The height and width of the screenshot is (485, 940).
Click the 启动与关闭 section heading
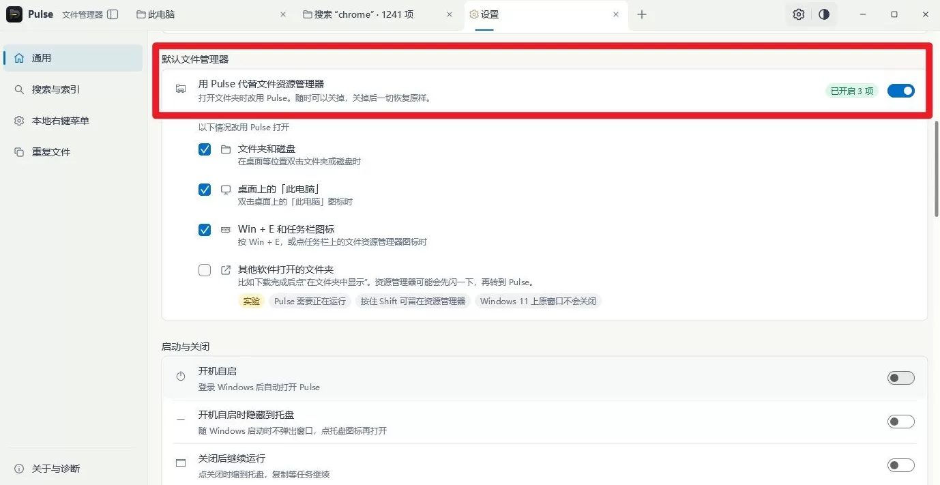tap(186, 347)
